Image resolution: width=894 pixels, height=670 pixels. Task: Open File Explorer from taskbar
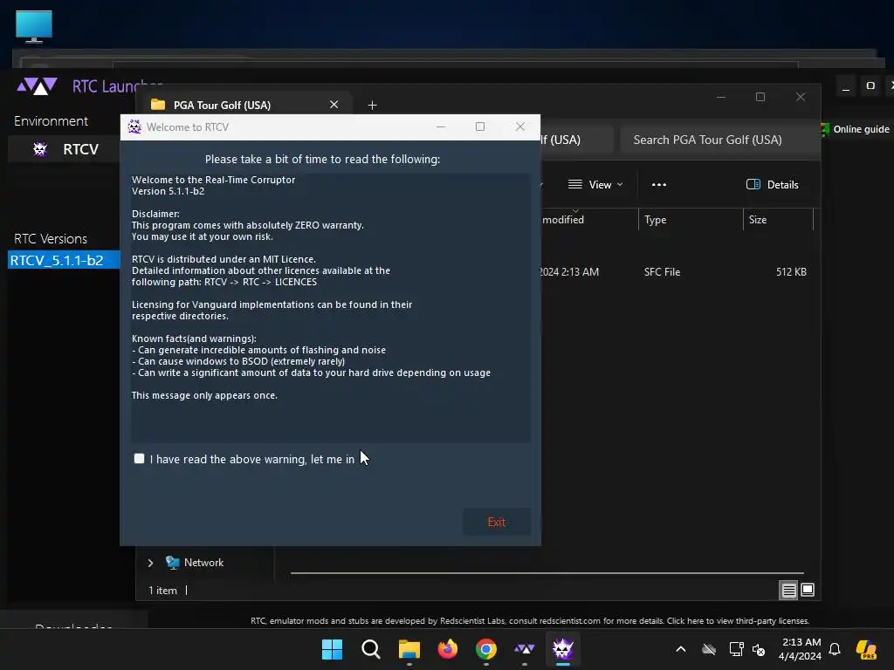(409, 649)
